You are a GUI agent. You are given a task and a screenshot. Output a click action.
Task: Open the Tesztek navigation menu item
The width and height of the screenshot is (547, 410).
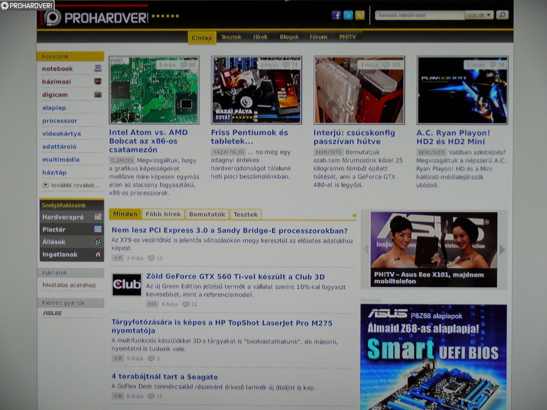click(231, 37)
